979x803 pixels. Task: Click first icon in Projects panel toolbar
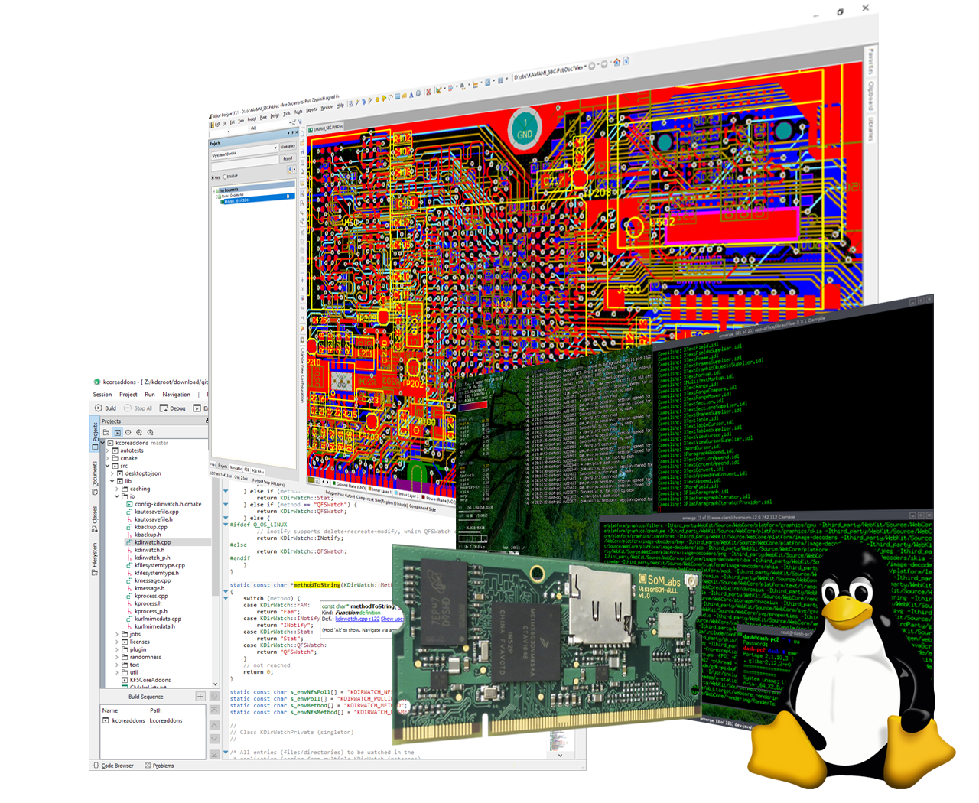tap(106, 432)
